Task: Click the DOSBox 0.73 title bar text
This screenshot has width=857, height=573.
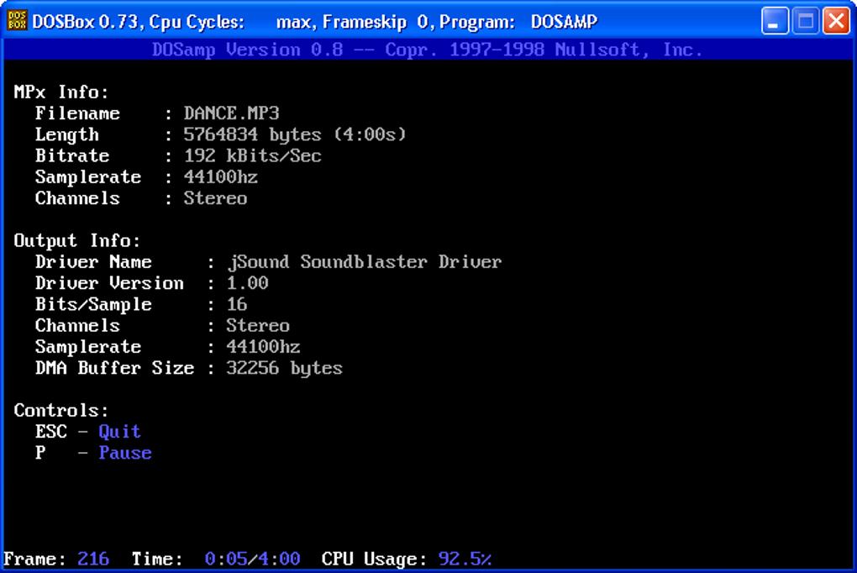Action: [314, 22]
